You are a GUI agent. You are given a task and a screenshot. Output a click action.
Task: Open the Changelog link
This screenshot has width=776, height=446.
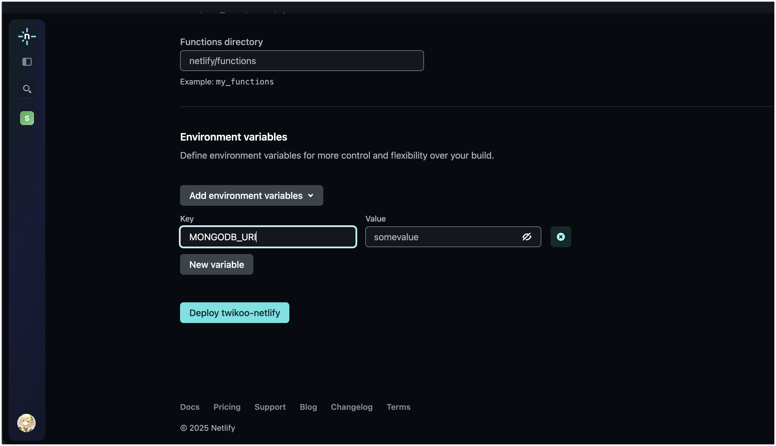(351, 407)
